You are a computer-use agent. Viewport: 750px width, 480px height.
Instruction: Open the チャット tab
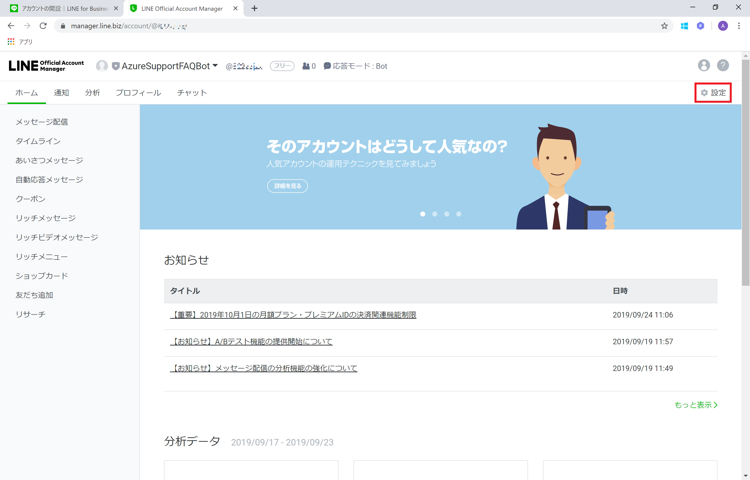[x=192, y=92]
